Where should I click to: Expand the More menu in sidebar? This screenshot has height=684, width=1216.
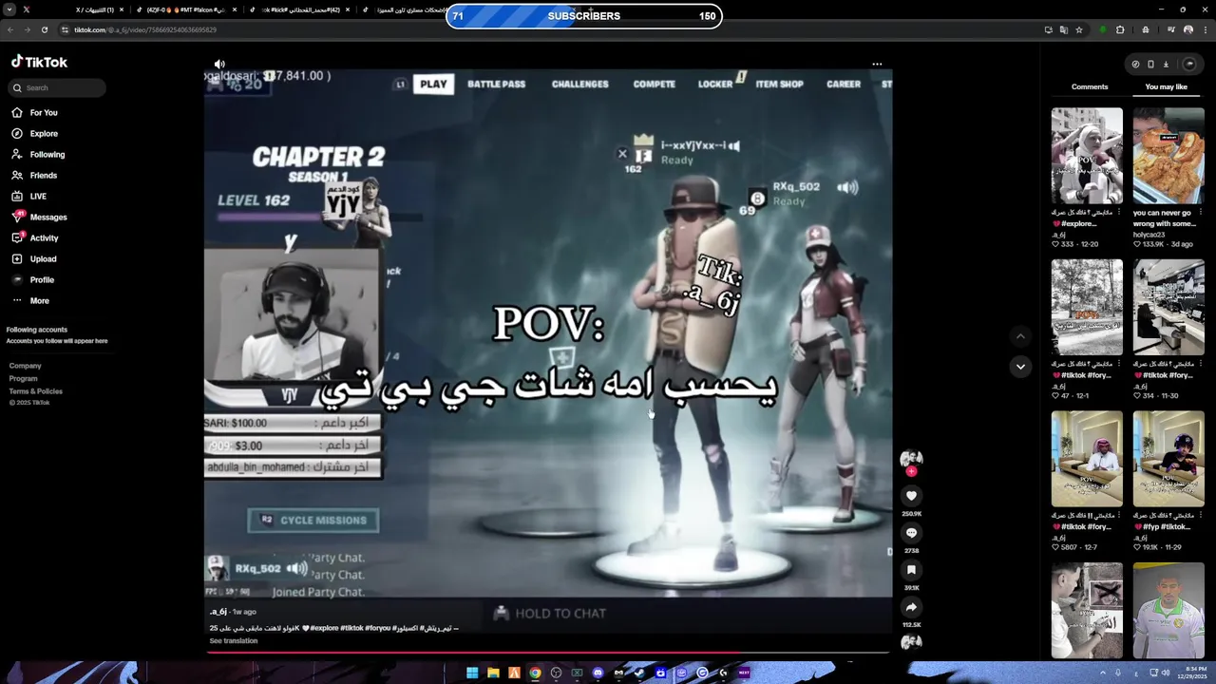29,300
